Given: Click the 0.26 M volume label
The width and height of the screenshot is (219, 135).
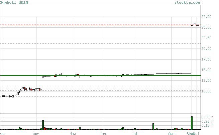Looking at the screenshot, I should (207, 121).
